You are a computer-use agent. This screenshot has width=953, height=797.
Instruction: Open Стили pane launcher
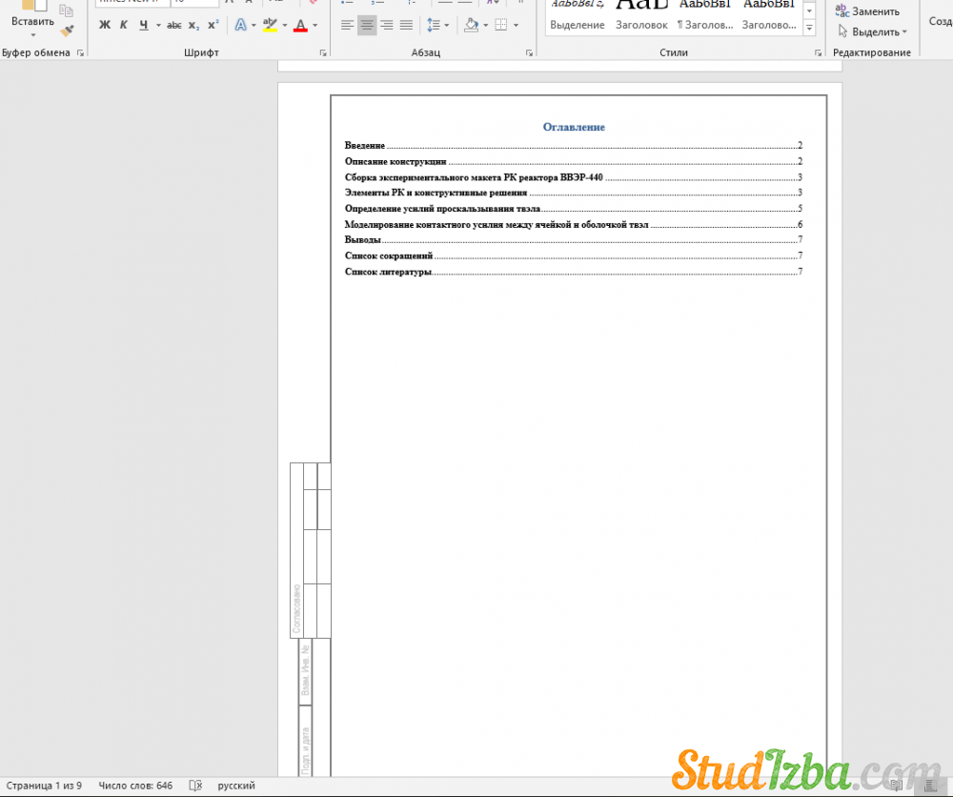[818, 52]
